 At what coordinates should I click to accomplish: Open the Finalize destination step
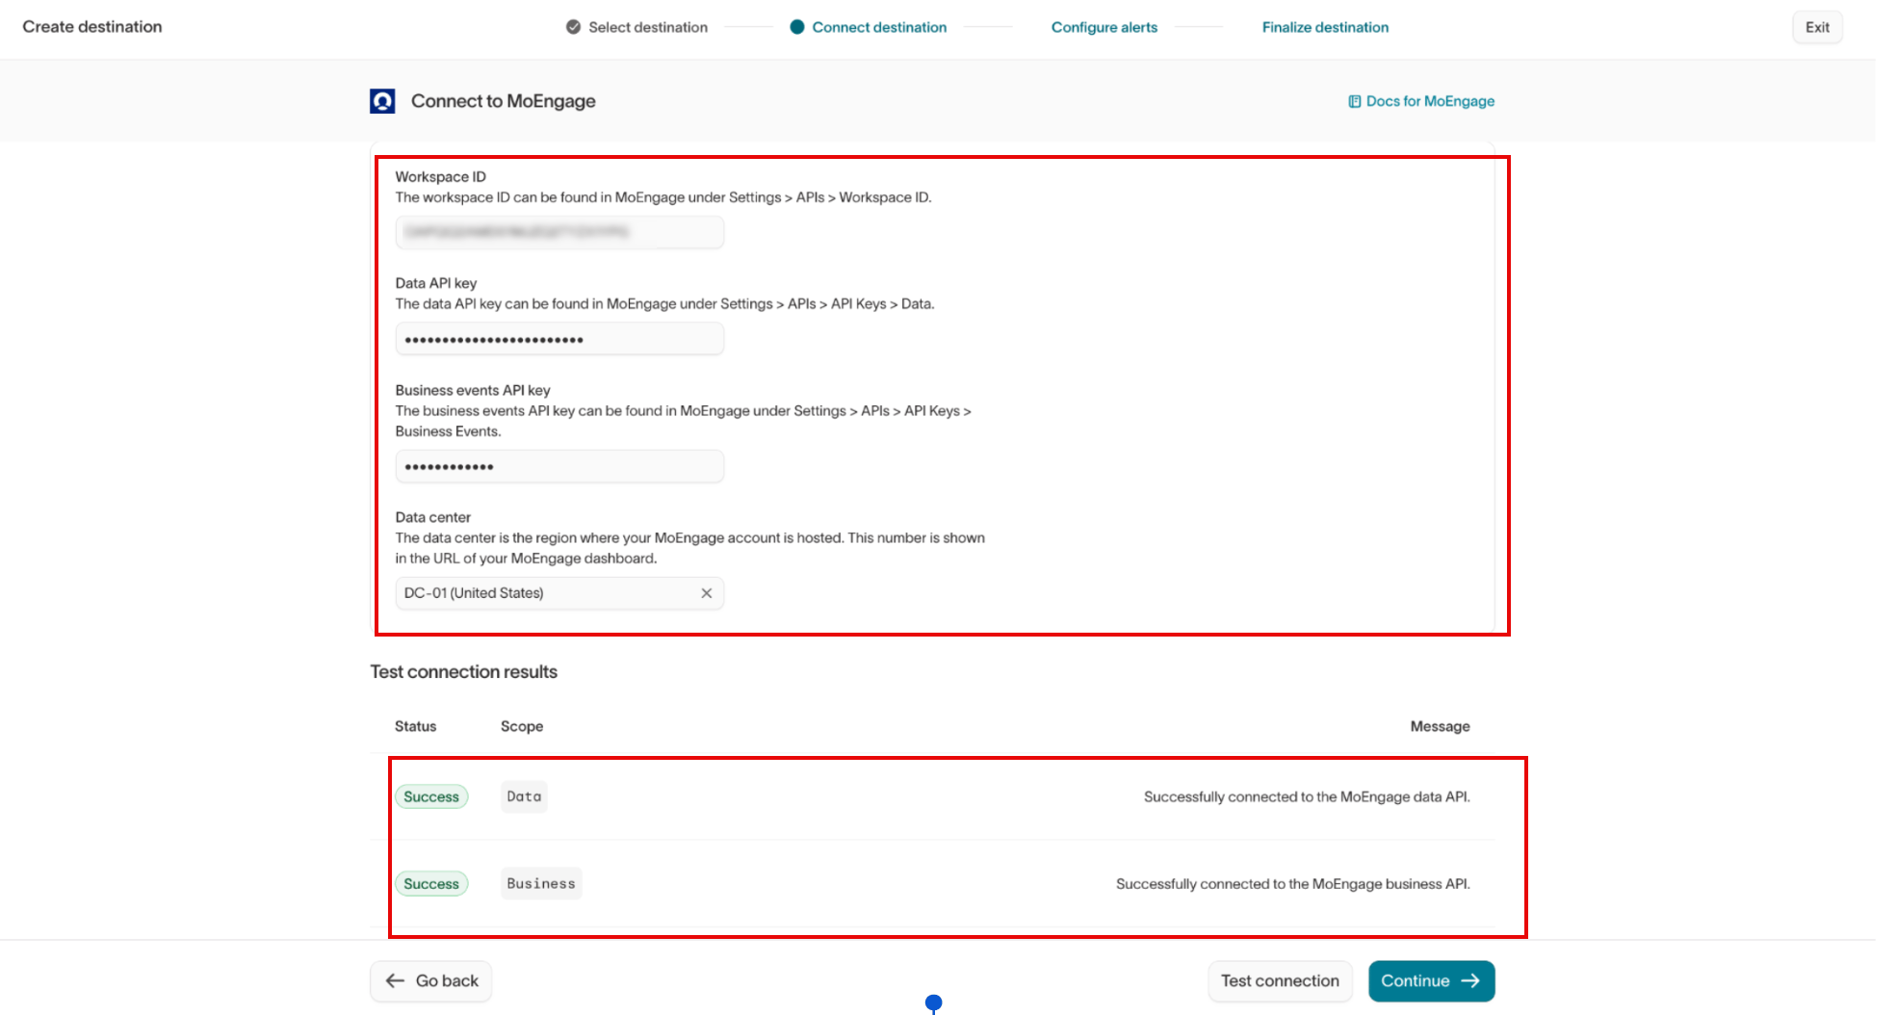[1325, 27]
